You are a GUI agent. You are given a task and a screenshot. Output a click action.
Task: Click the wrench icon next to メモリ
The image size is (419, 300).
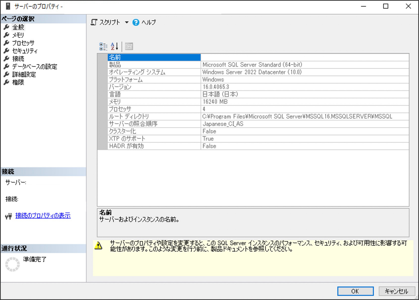(6, 35)
